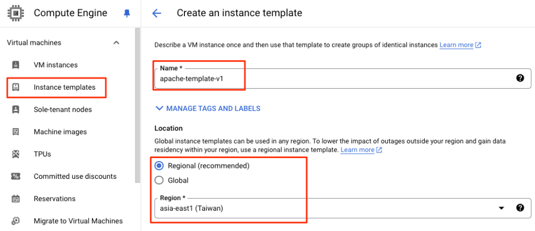Viewport: 535px width, 231px height.
Task: Collapse the Virtual machines section chevron
Action: [x=117, y=43]
